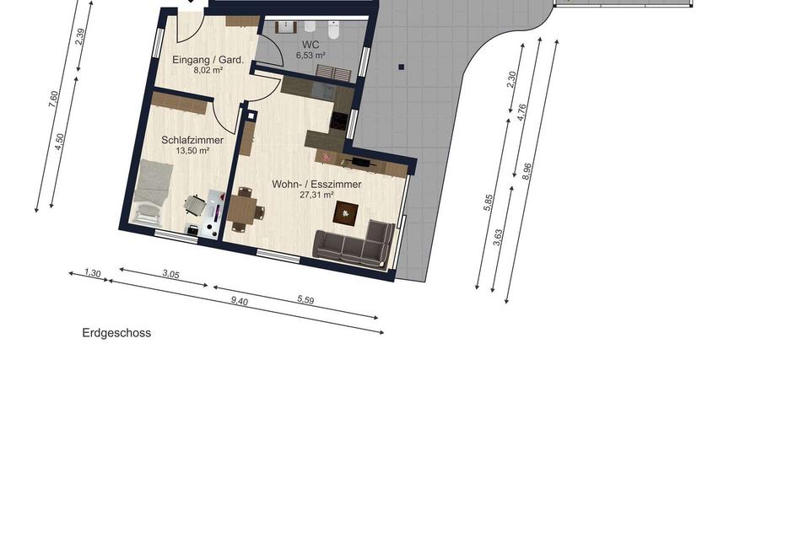This screenshot has height=537, width=810.
Task: Select the black stove cooktop in kitchen
Action: (x=340, y=121)
